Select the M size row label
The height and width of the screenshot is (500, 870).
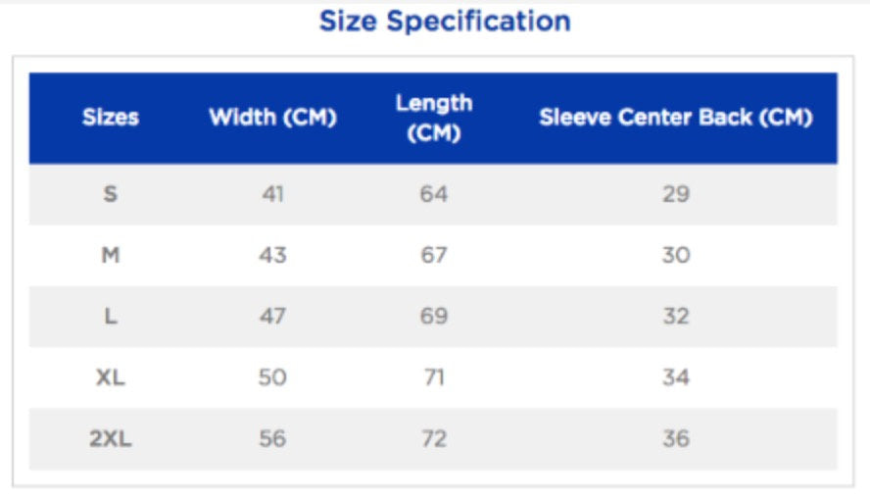[111, 256]
